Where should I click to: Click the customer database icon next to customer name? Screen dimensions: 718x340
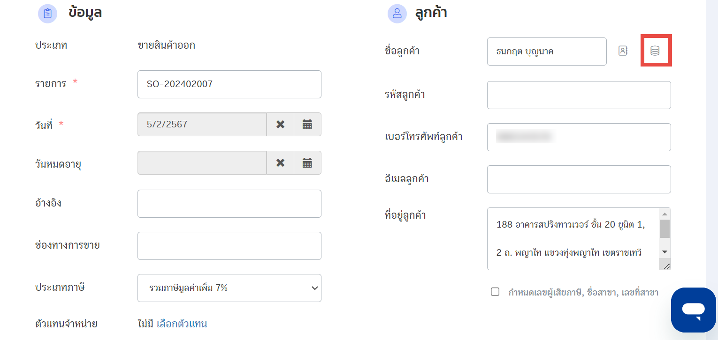tap(655, 51)
